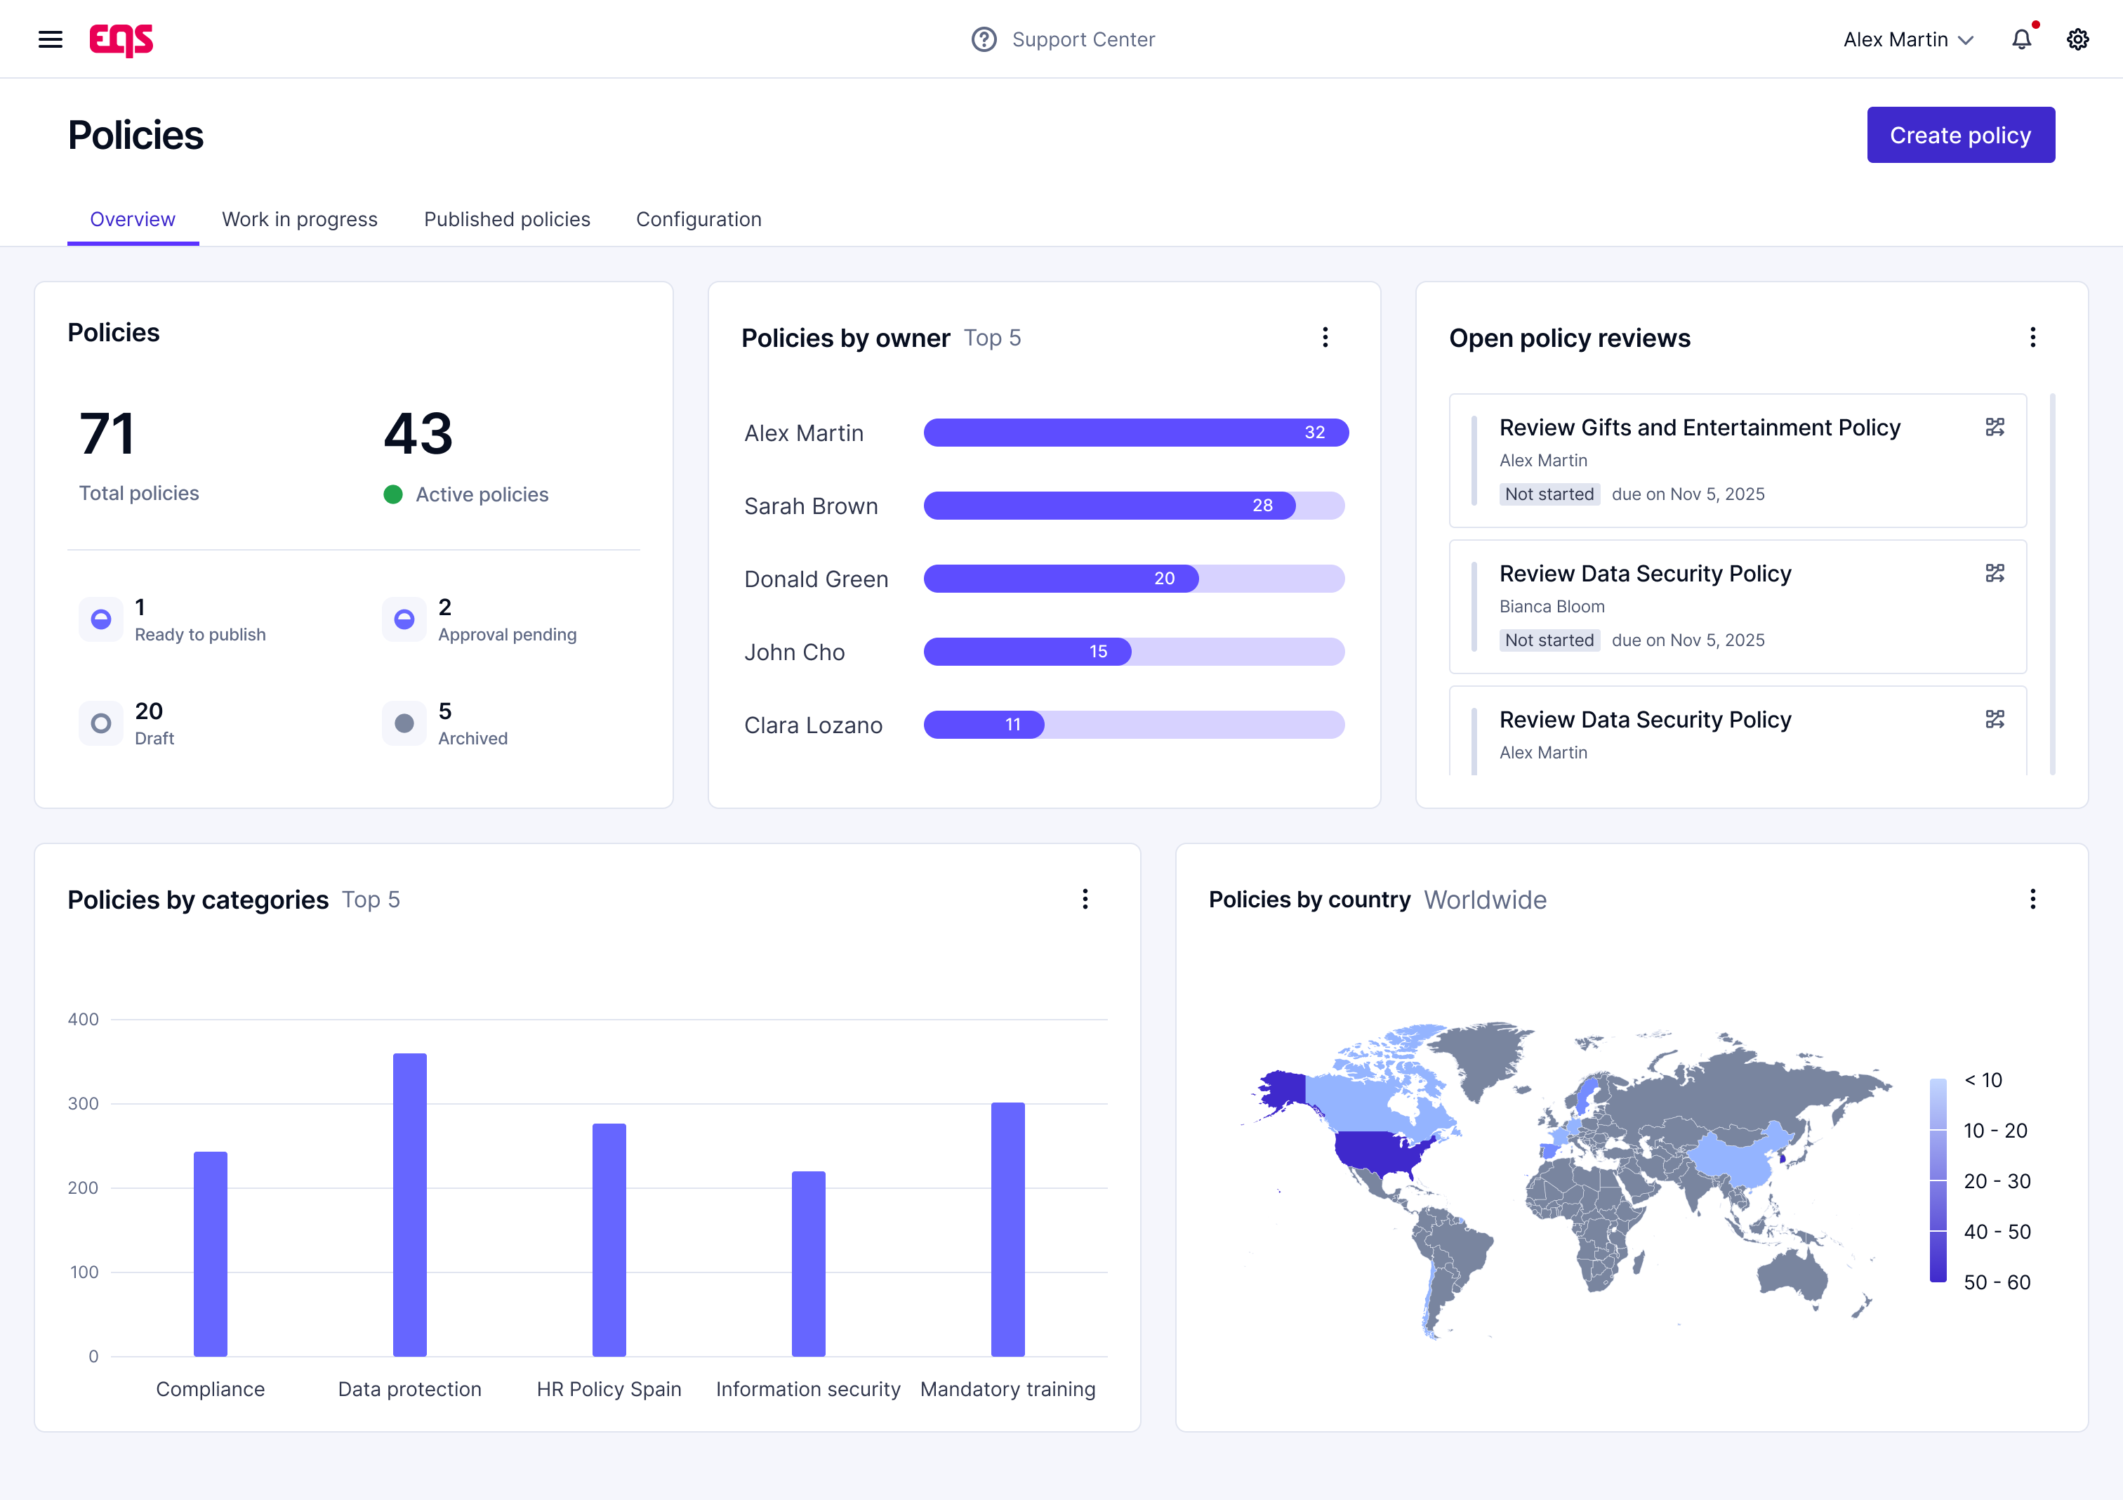Click the '50 - 60' legend color swatch
The height and width of the screenshot is (1500, 2123).
(1938, 1257)
